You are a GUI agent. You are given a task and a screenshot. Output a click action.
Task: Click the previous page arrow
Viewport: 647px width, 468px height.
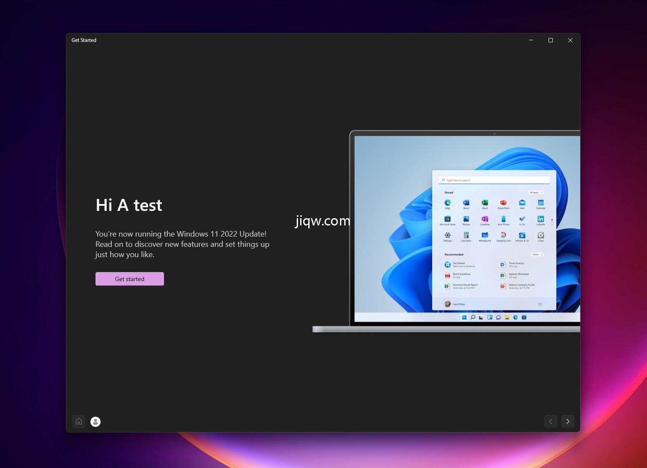[x=551, y=421]
